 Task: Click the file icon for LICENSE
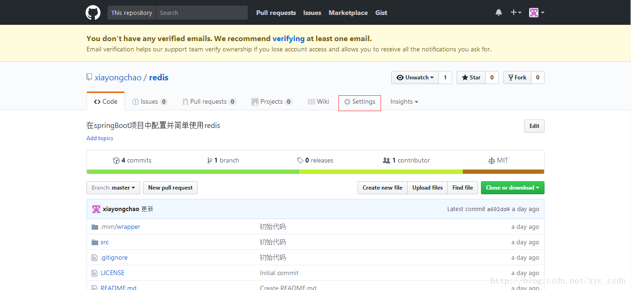(95, 273)
